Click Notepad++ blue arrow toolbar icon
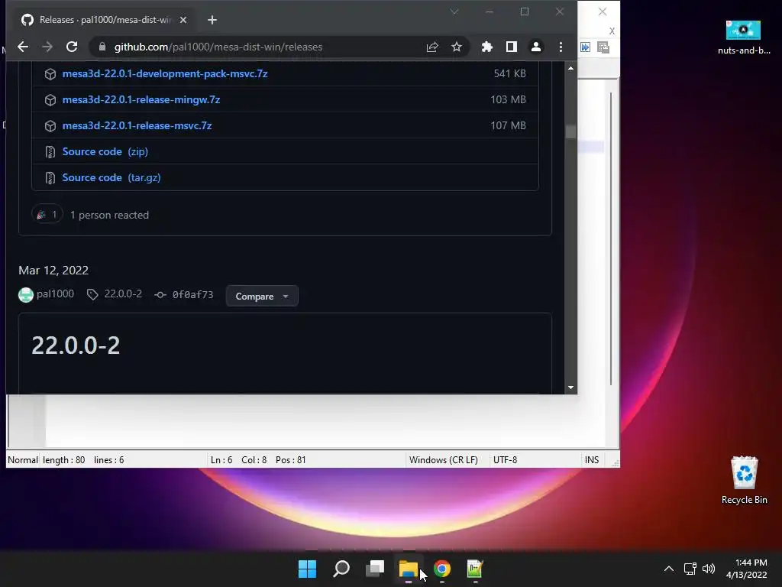782x587 pixels. tap(586, 47)
